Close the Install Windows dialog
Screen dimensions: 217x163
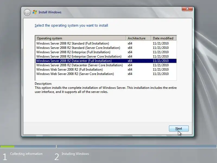pyautogui.click(x=187, y=9)
